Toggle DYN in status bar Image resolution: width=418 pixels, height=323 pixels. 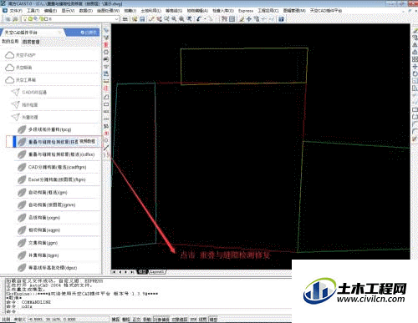193,320
